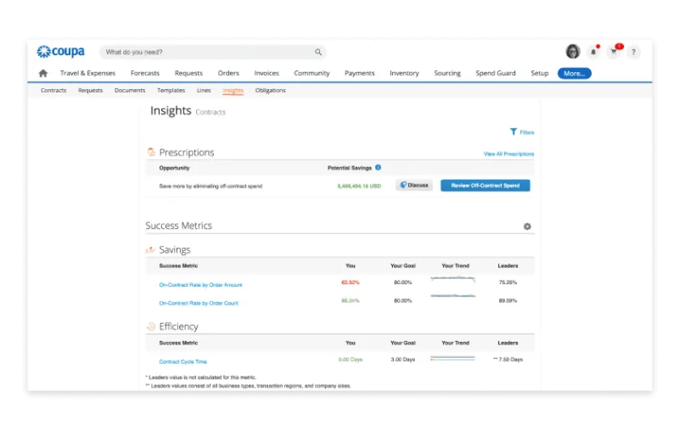Switch to the Documents sub-tab
The width and height of the screenshot is (679, 430).
tap(130, 90)
